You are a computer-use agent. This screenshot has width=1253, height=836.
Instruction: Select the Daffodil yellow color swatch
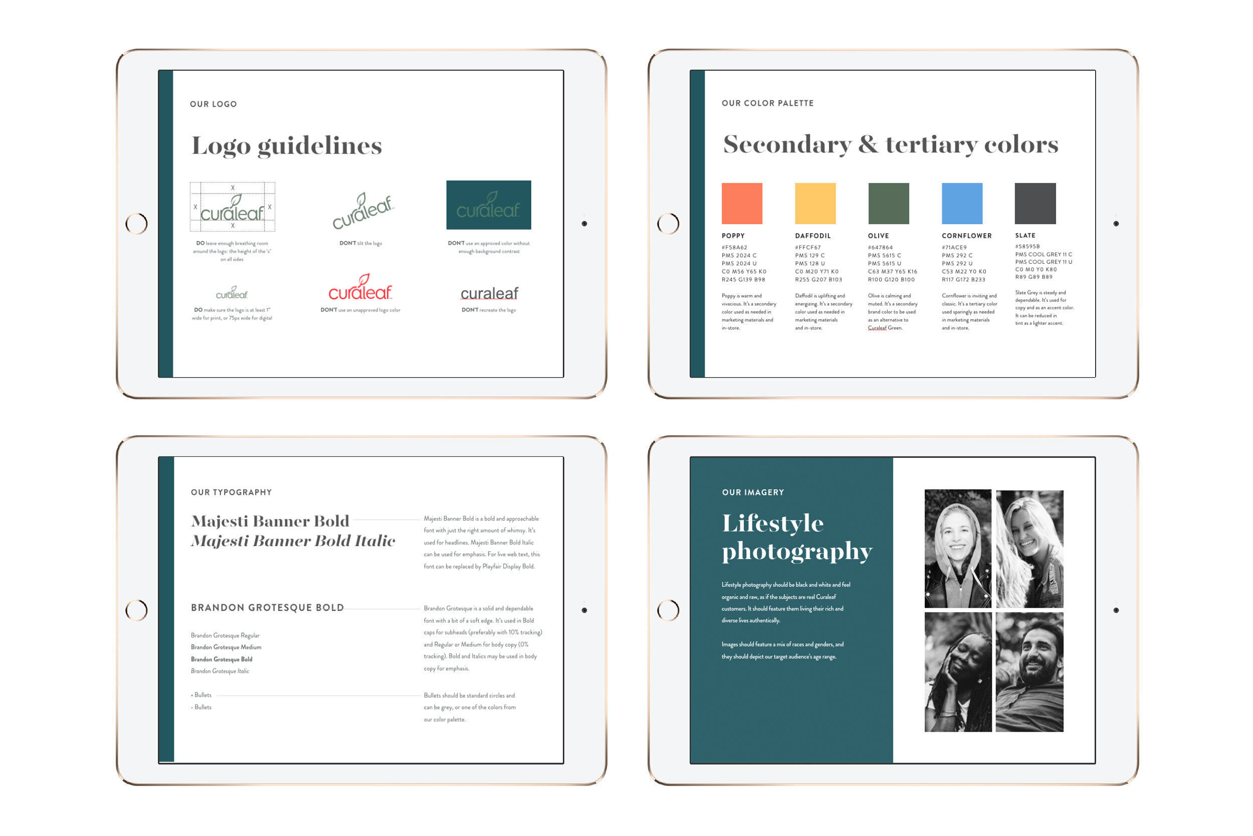point(815,204)
